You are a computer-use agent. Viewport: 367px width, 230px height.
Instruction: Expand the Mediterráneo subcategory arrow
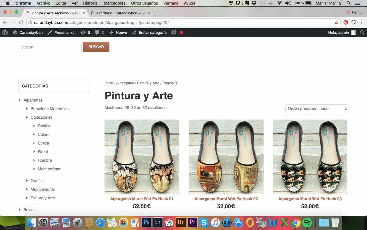point(34,169)
